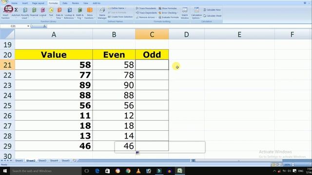Open More Functions library
Screen dimensions: 312x175
click(90, 13)
